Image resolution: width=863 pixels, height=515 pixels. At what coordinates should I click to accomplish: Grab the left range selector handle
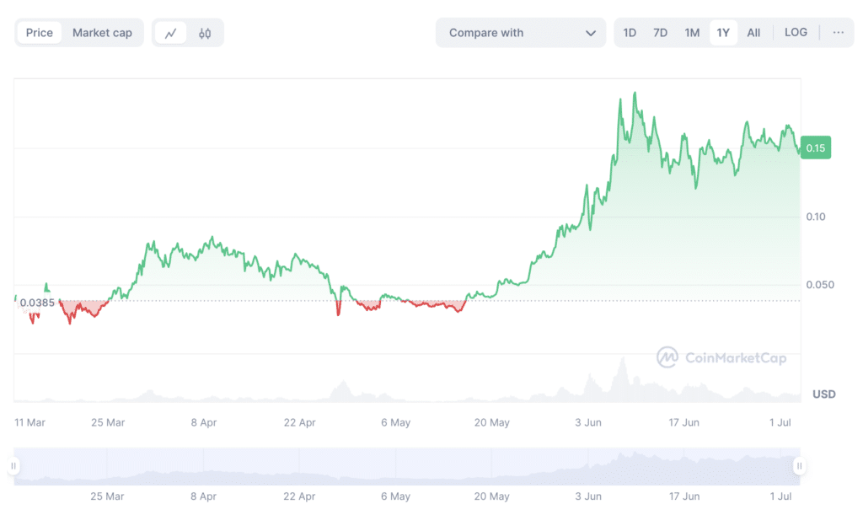tap(13, 466)
